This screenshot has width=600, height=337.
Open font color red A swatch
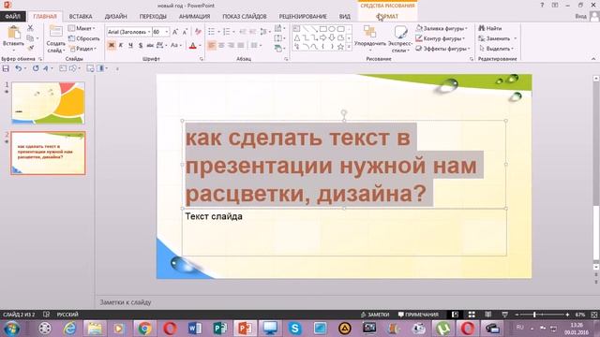pos(193,46)
